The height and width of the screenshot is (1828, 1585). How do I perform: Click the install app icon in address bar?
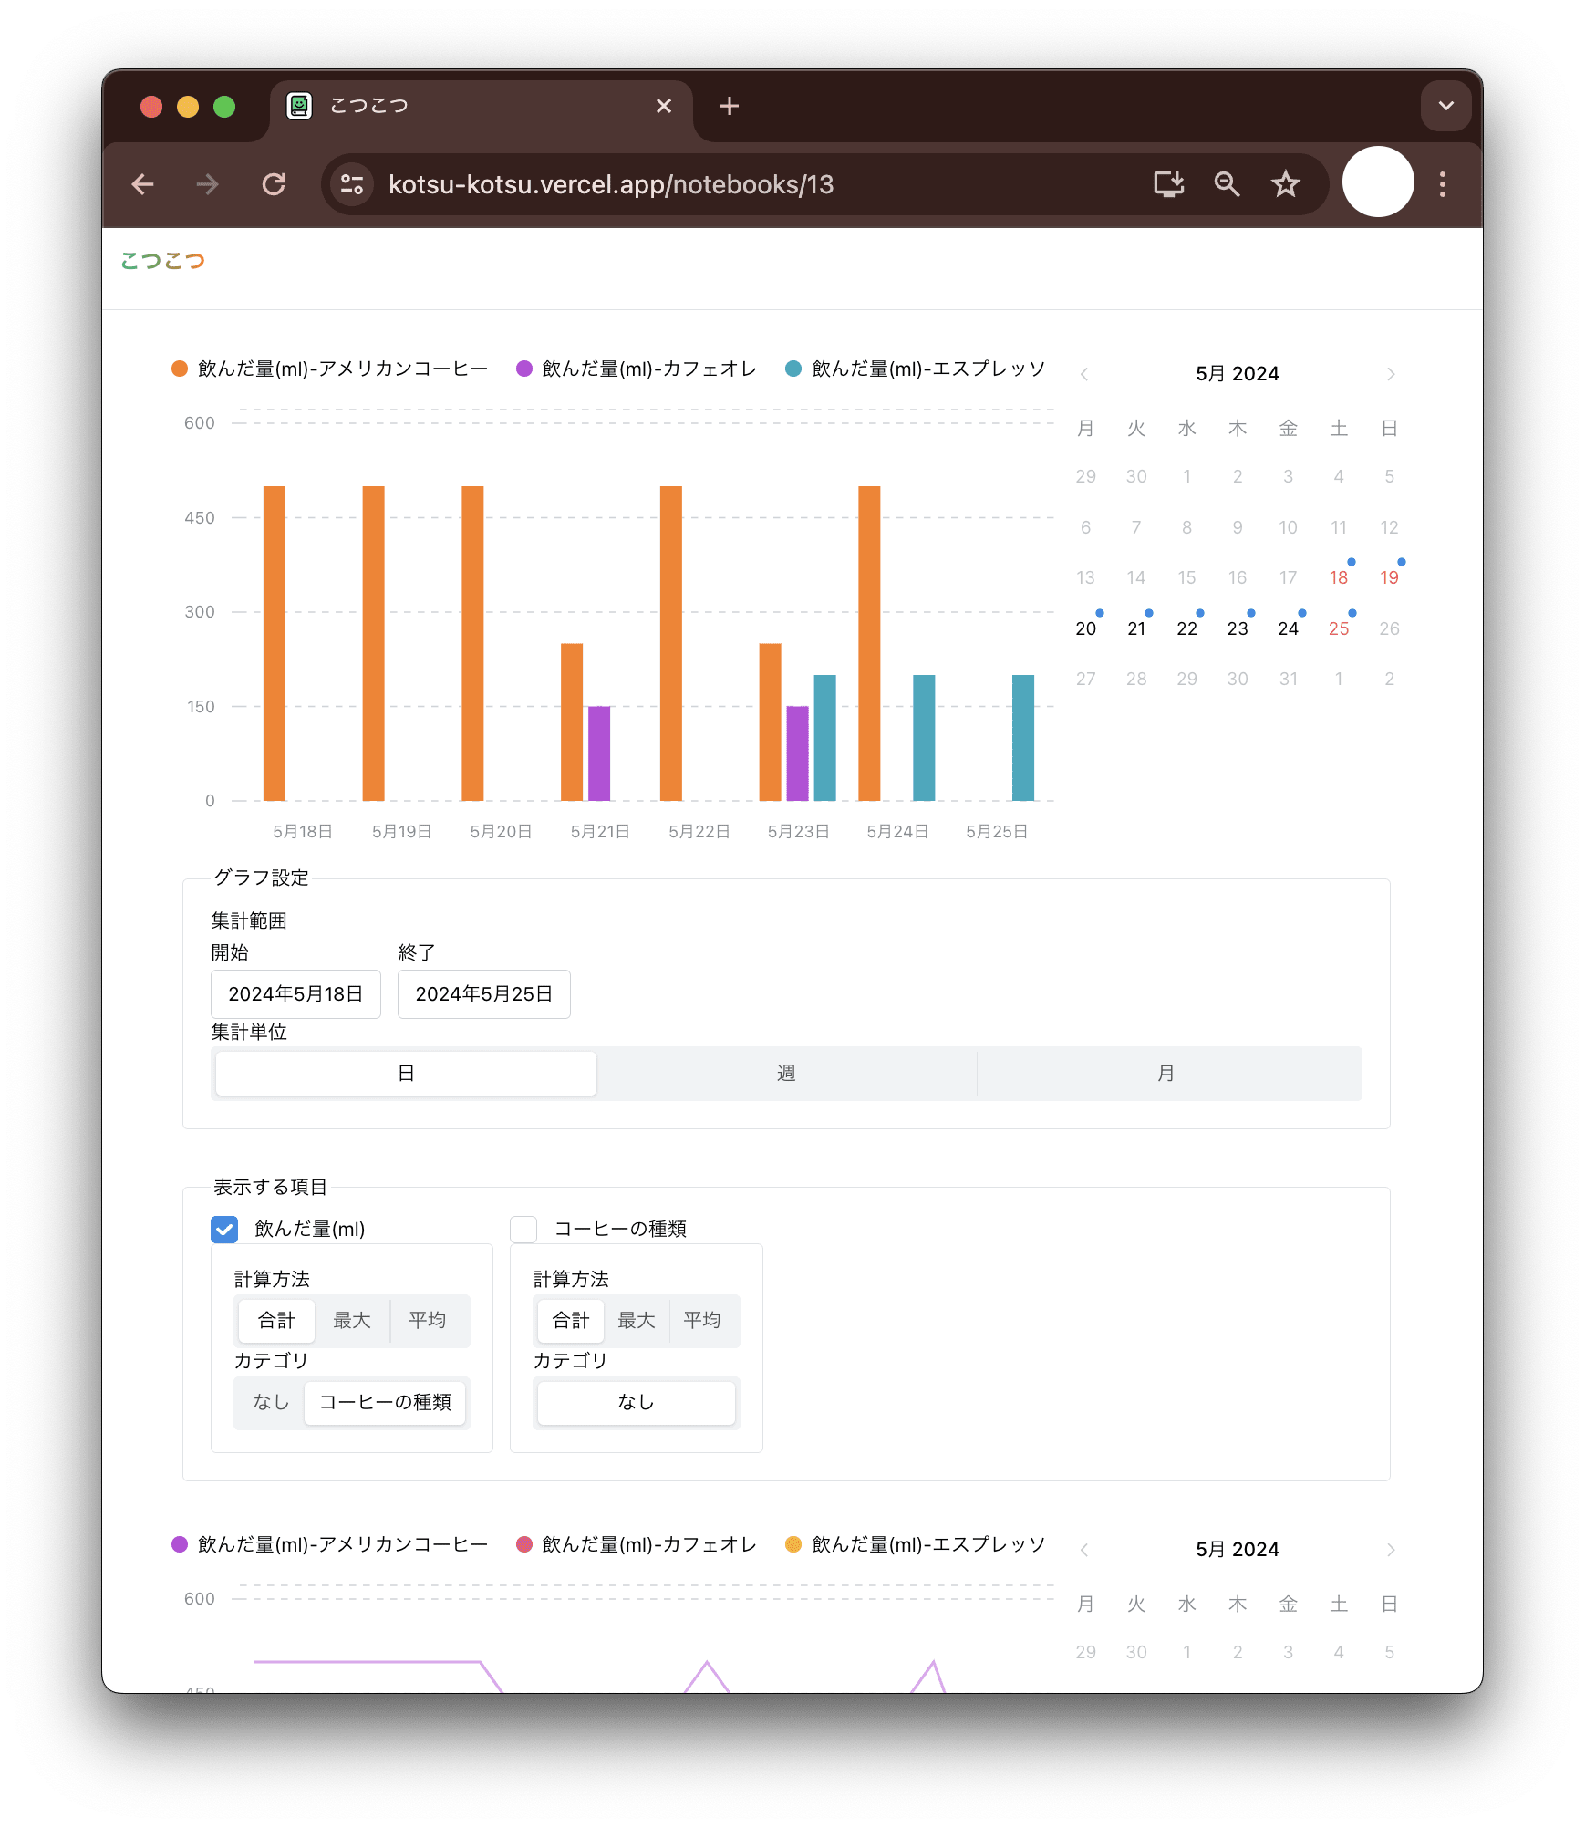[x=1168, y=184]
